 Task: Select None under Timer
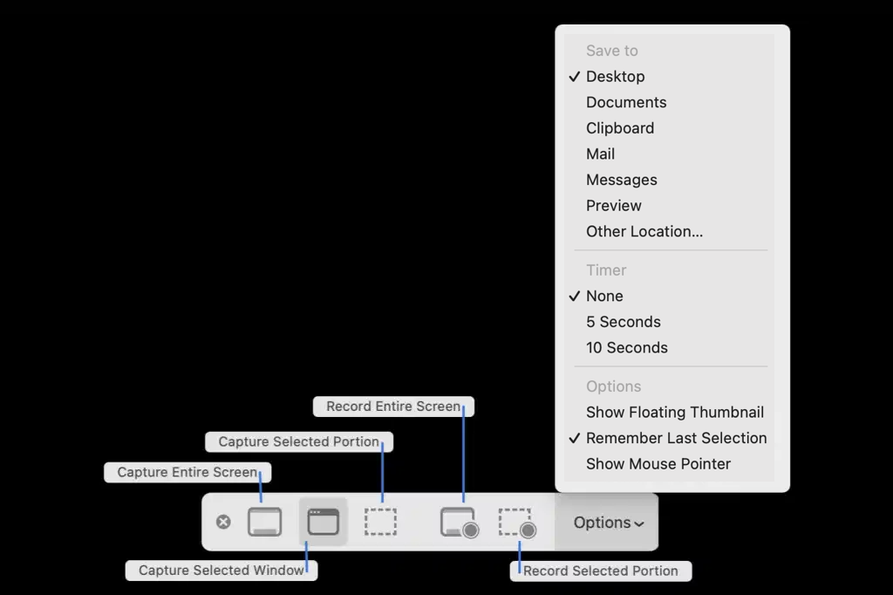pos(604,296)
